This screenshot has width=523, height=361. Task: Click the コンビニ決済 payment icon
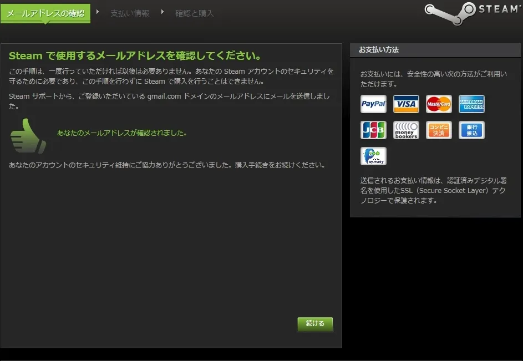point(439,130)
